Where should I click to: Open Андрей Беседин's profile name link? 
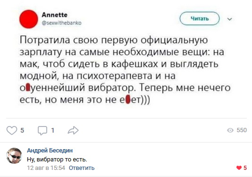pyautogui.click(x=50, y=151)
